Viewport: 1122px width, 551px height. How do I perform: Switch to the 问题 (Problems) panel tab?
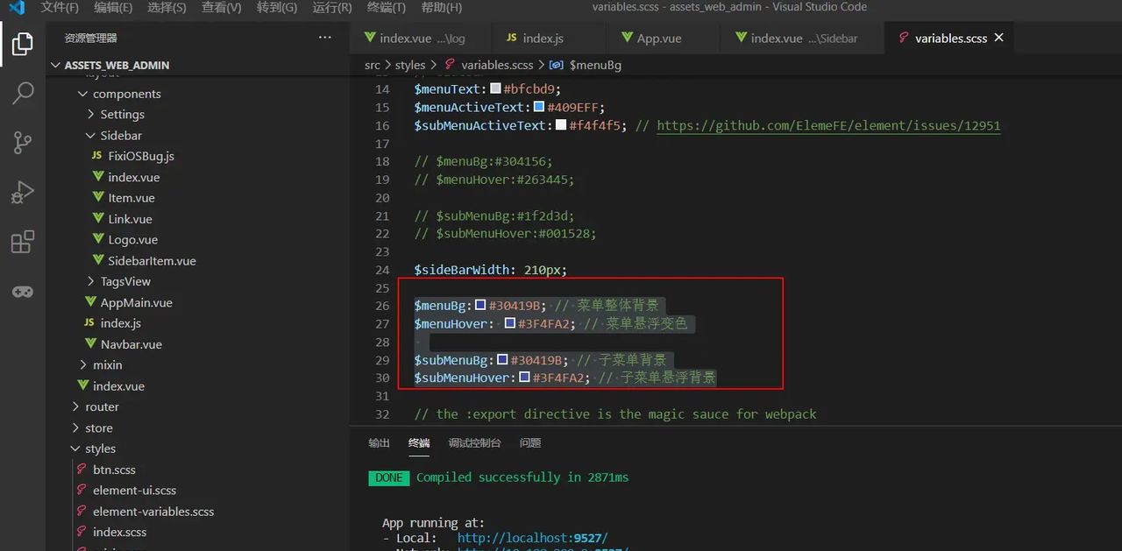[x=529, y=443]
